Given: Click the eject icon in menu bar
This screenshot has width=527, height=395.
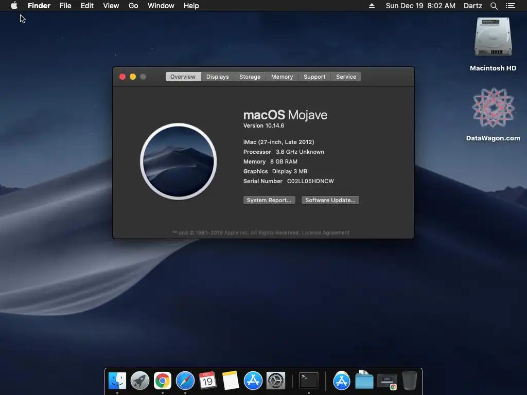Looking at the screenshot, I should 372,6.
